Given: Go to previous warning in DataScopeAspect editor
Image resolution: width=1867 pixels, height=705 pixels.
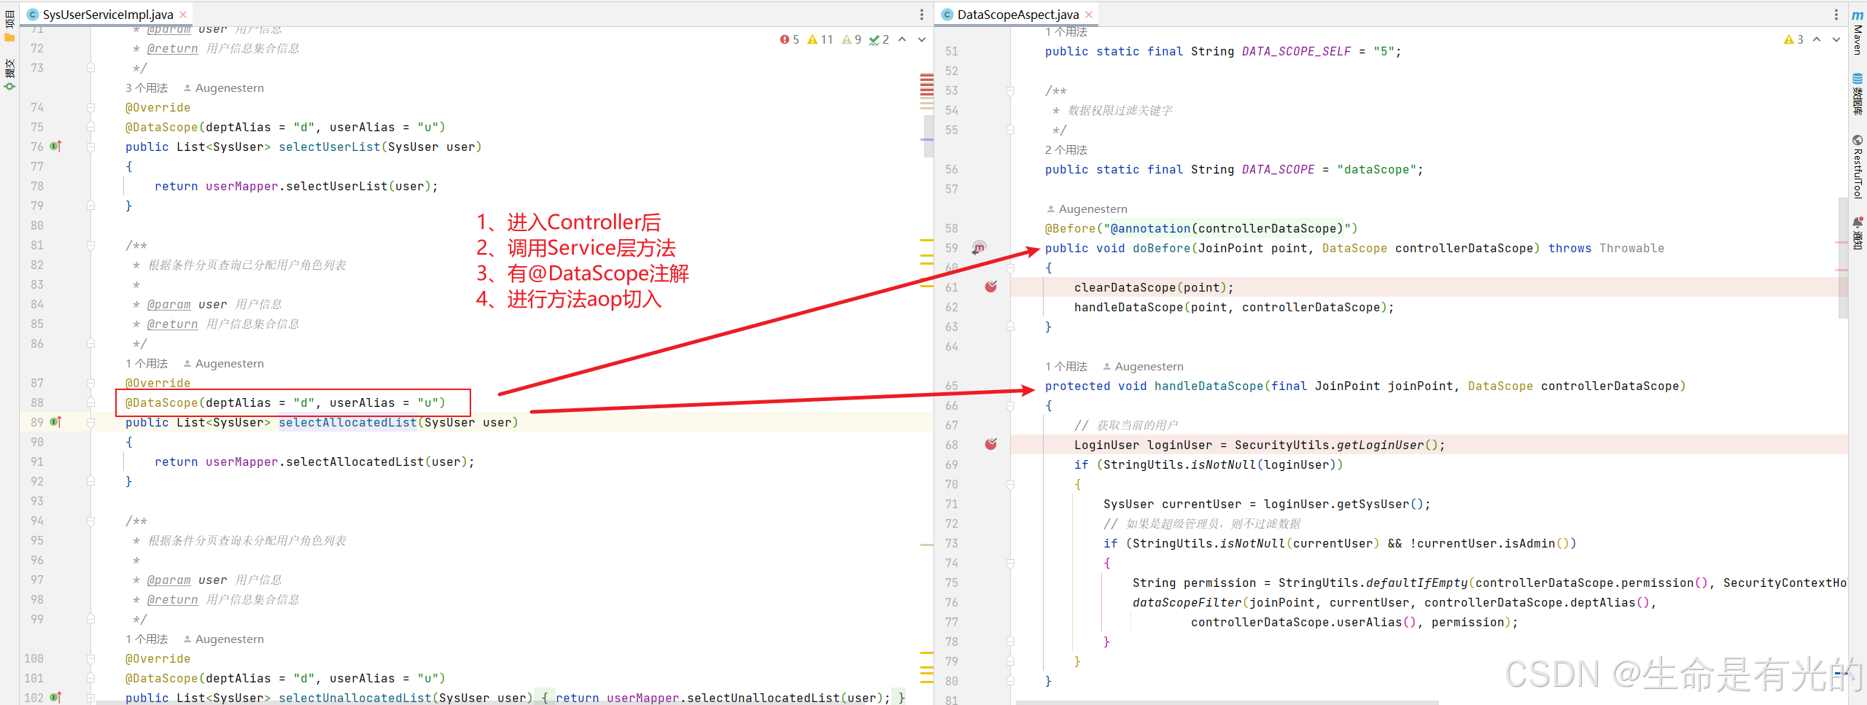Looking at the screenshot, I should 1817,39.
